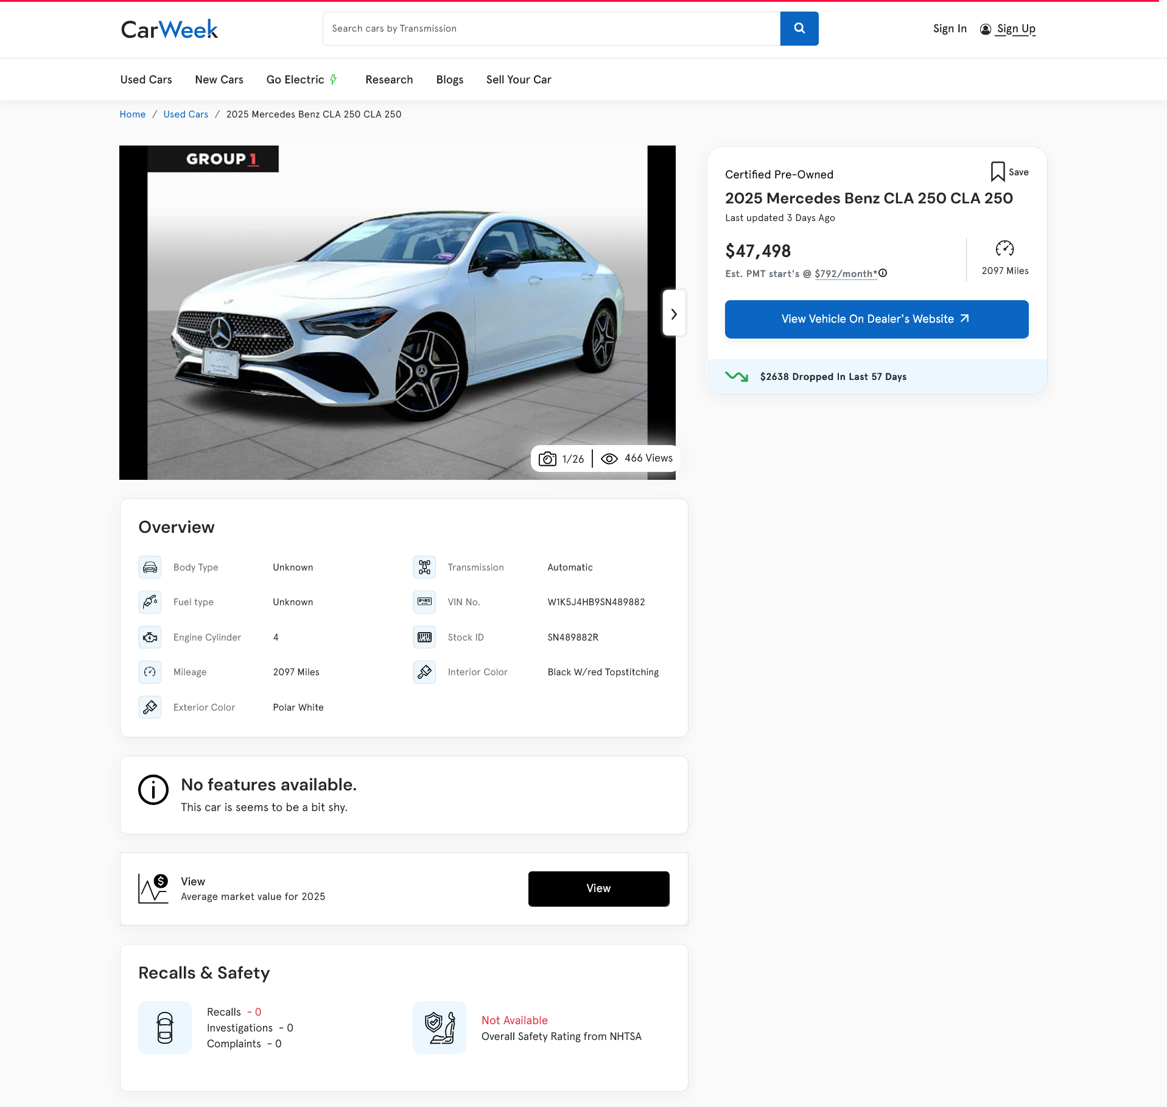Click the Automatic transmission value
The width and height of the screenshot is (1167, 1107).
pos(570,568)
